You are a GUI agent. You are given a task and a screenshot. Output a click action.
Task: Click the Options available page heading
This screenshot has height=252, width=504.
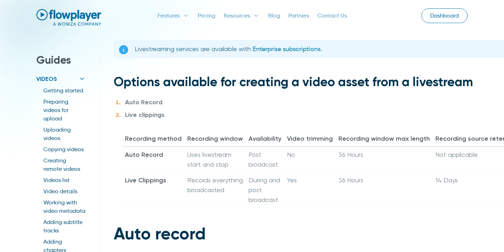click(293, 82)
